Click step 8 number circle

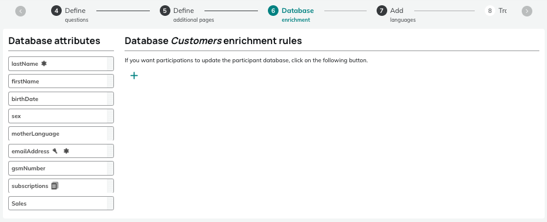(x=490, y=11)
